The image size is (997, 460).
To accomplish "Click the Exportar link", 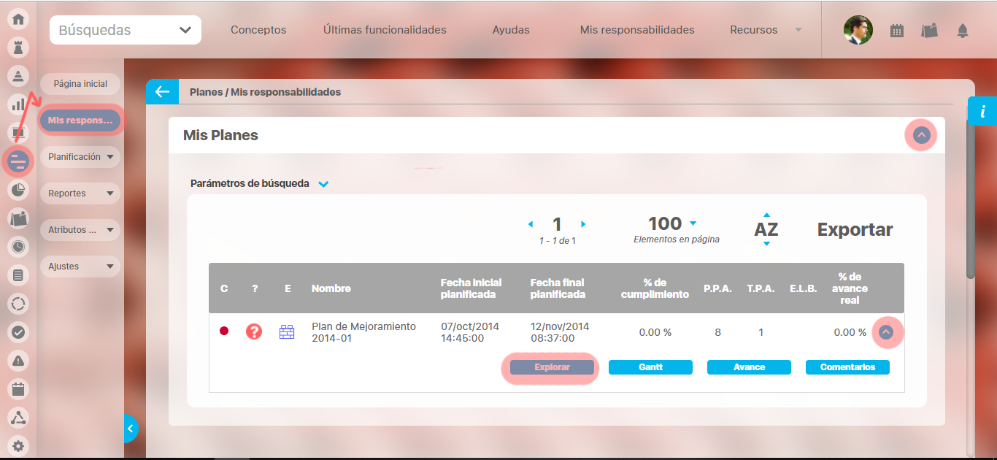I will 855,229.
